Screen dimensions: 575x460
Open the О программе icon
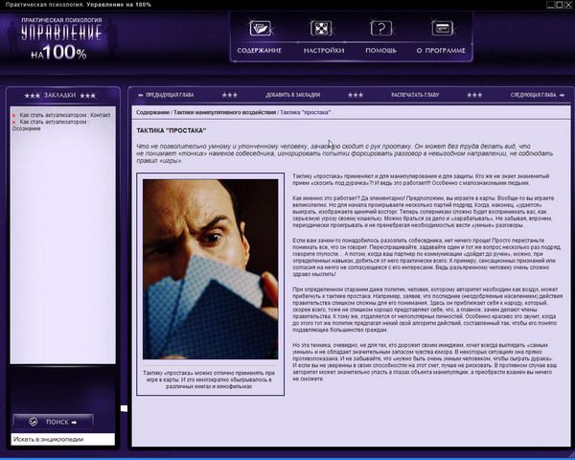pyautogui.click(x=441, y=29)
